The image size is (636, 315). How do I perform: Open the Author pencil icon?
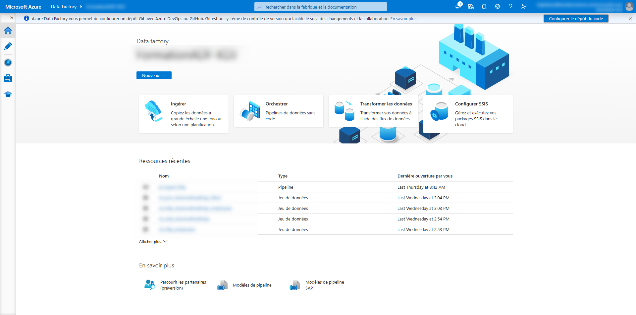point(8,46)
